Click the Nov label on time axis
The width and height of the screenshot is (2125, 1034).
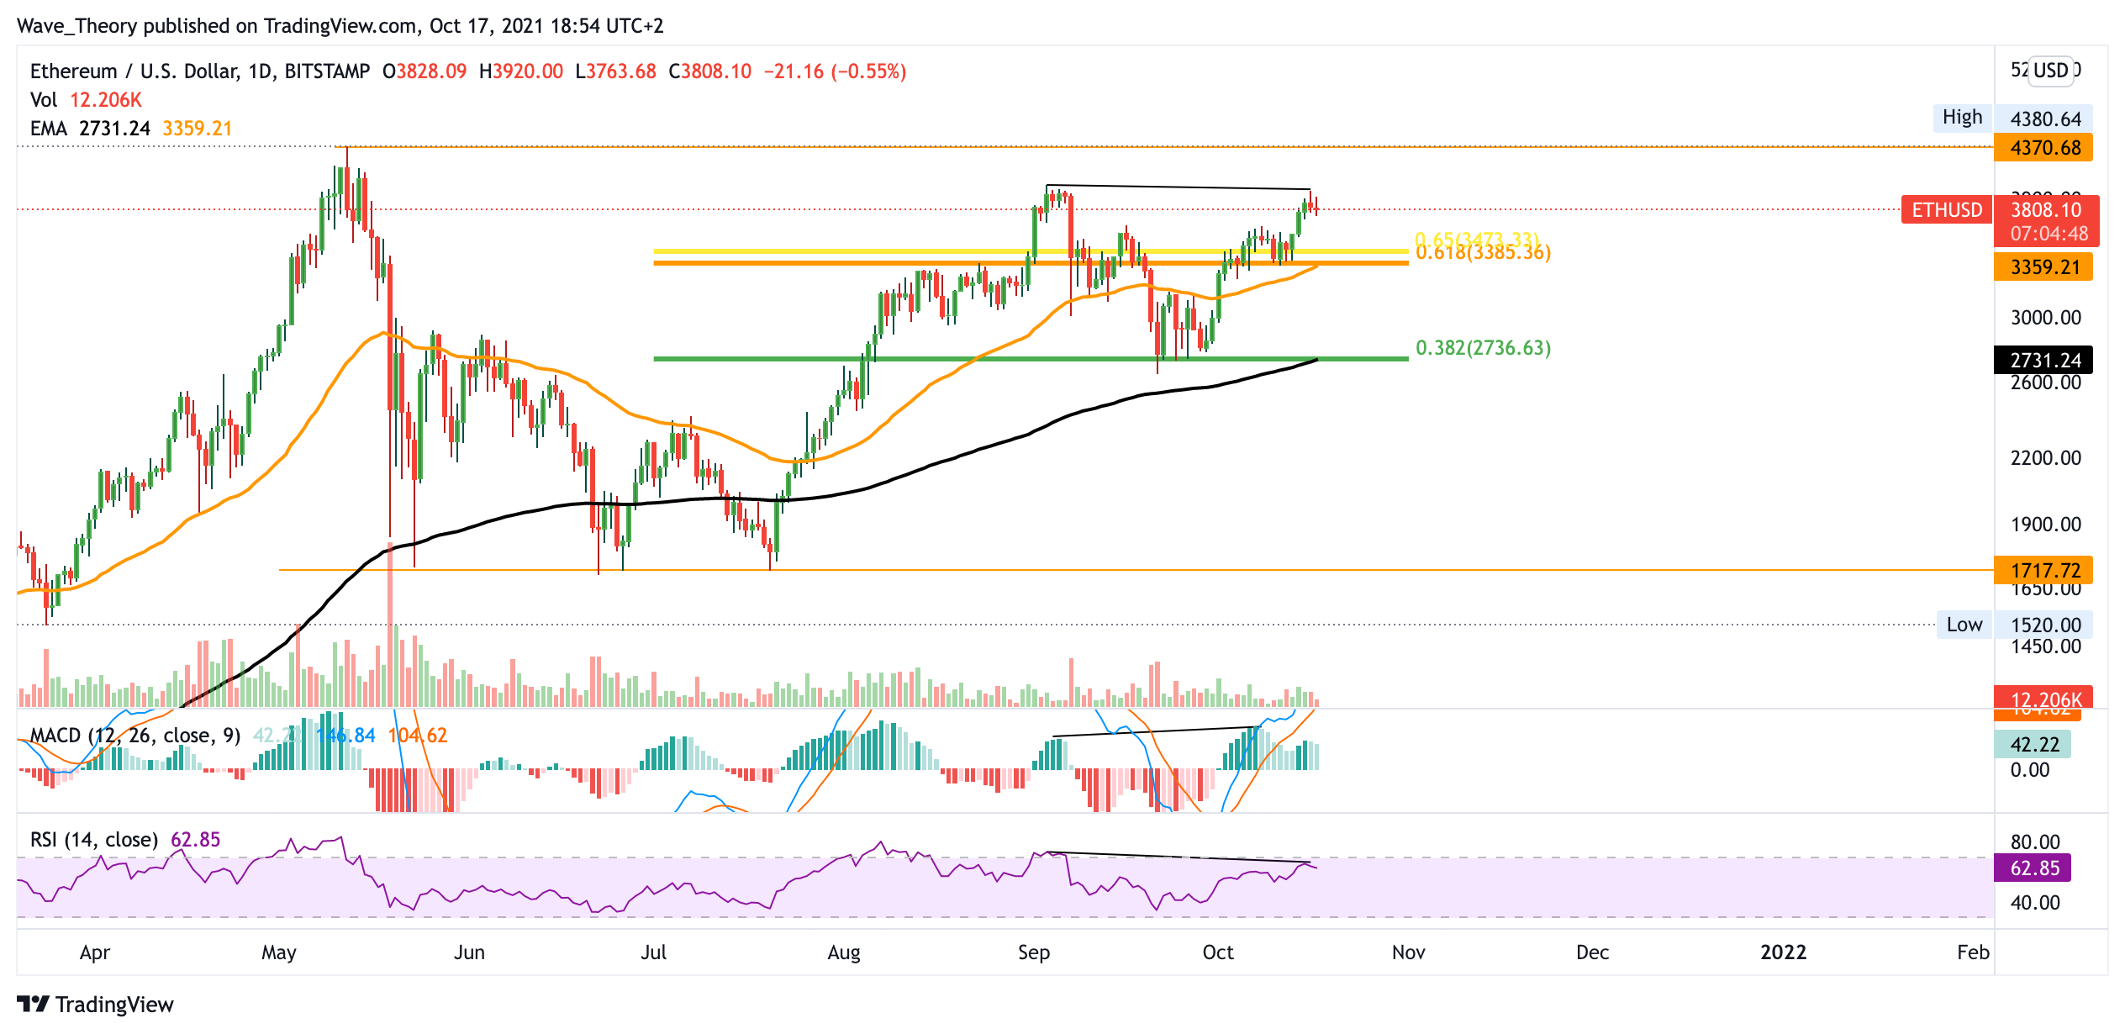point(1408,952)
